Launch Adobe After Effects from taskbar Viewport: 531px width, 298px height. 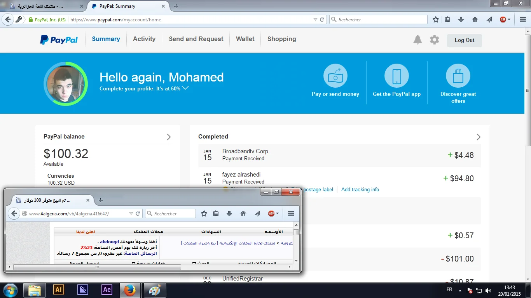click(107, 290)
